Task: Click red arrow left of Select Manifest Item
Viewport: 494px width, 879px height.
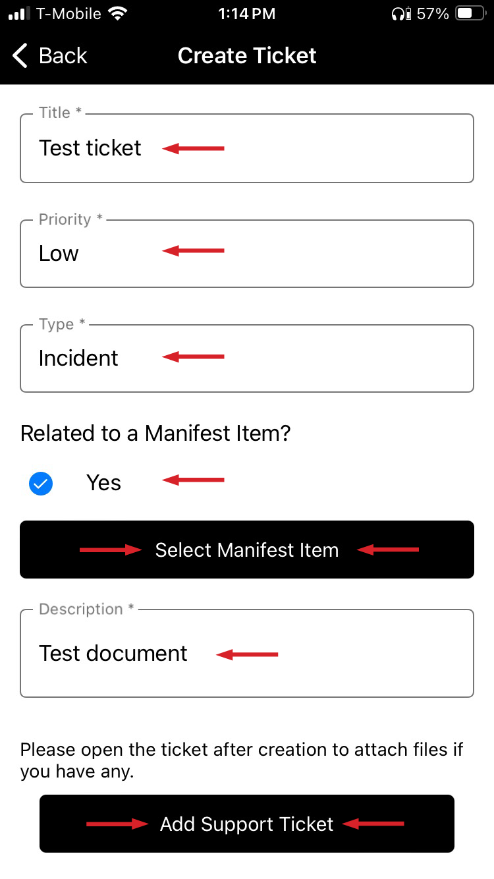Action: [111, 550]
